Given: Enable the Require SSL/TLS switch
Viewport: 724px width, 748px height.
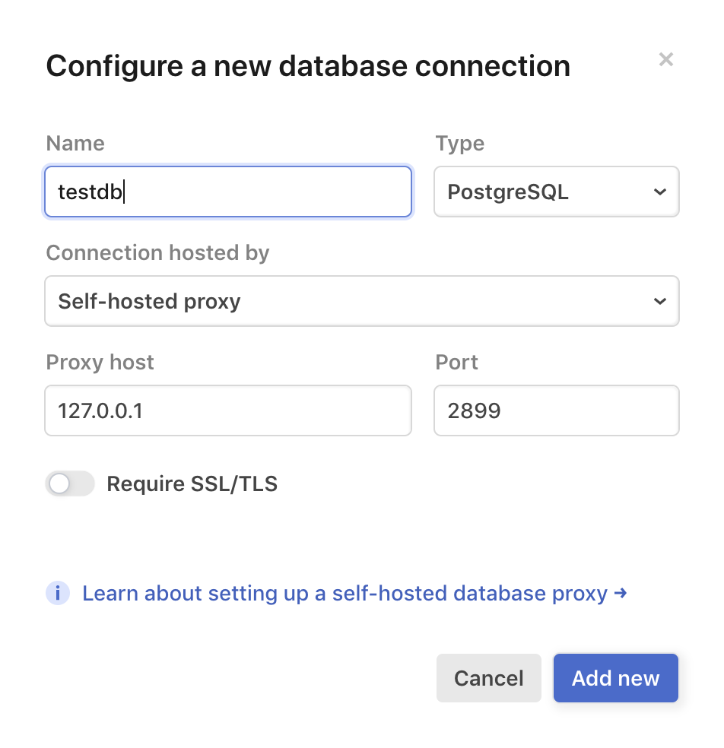Looking at the screenshot, I should coord(70,483).
